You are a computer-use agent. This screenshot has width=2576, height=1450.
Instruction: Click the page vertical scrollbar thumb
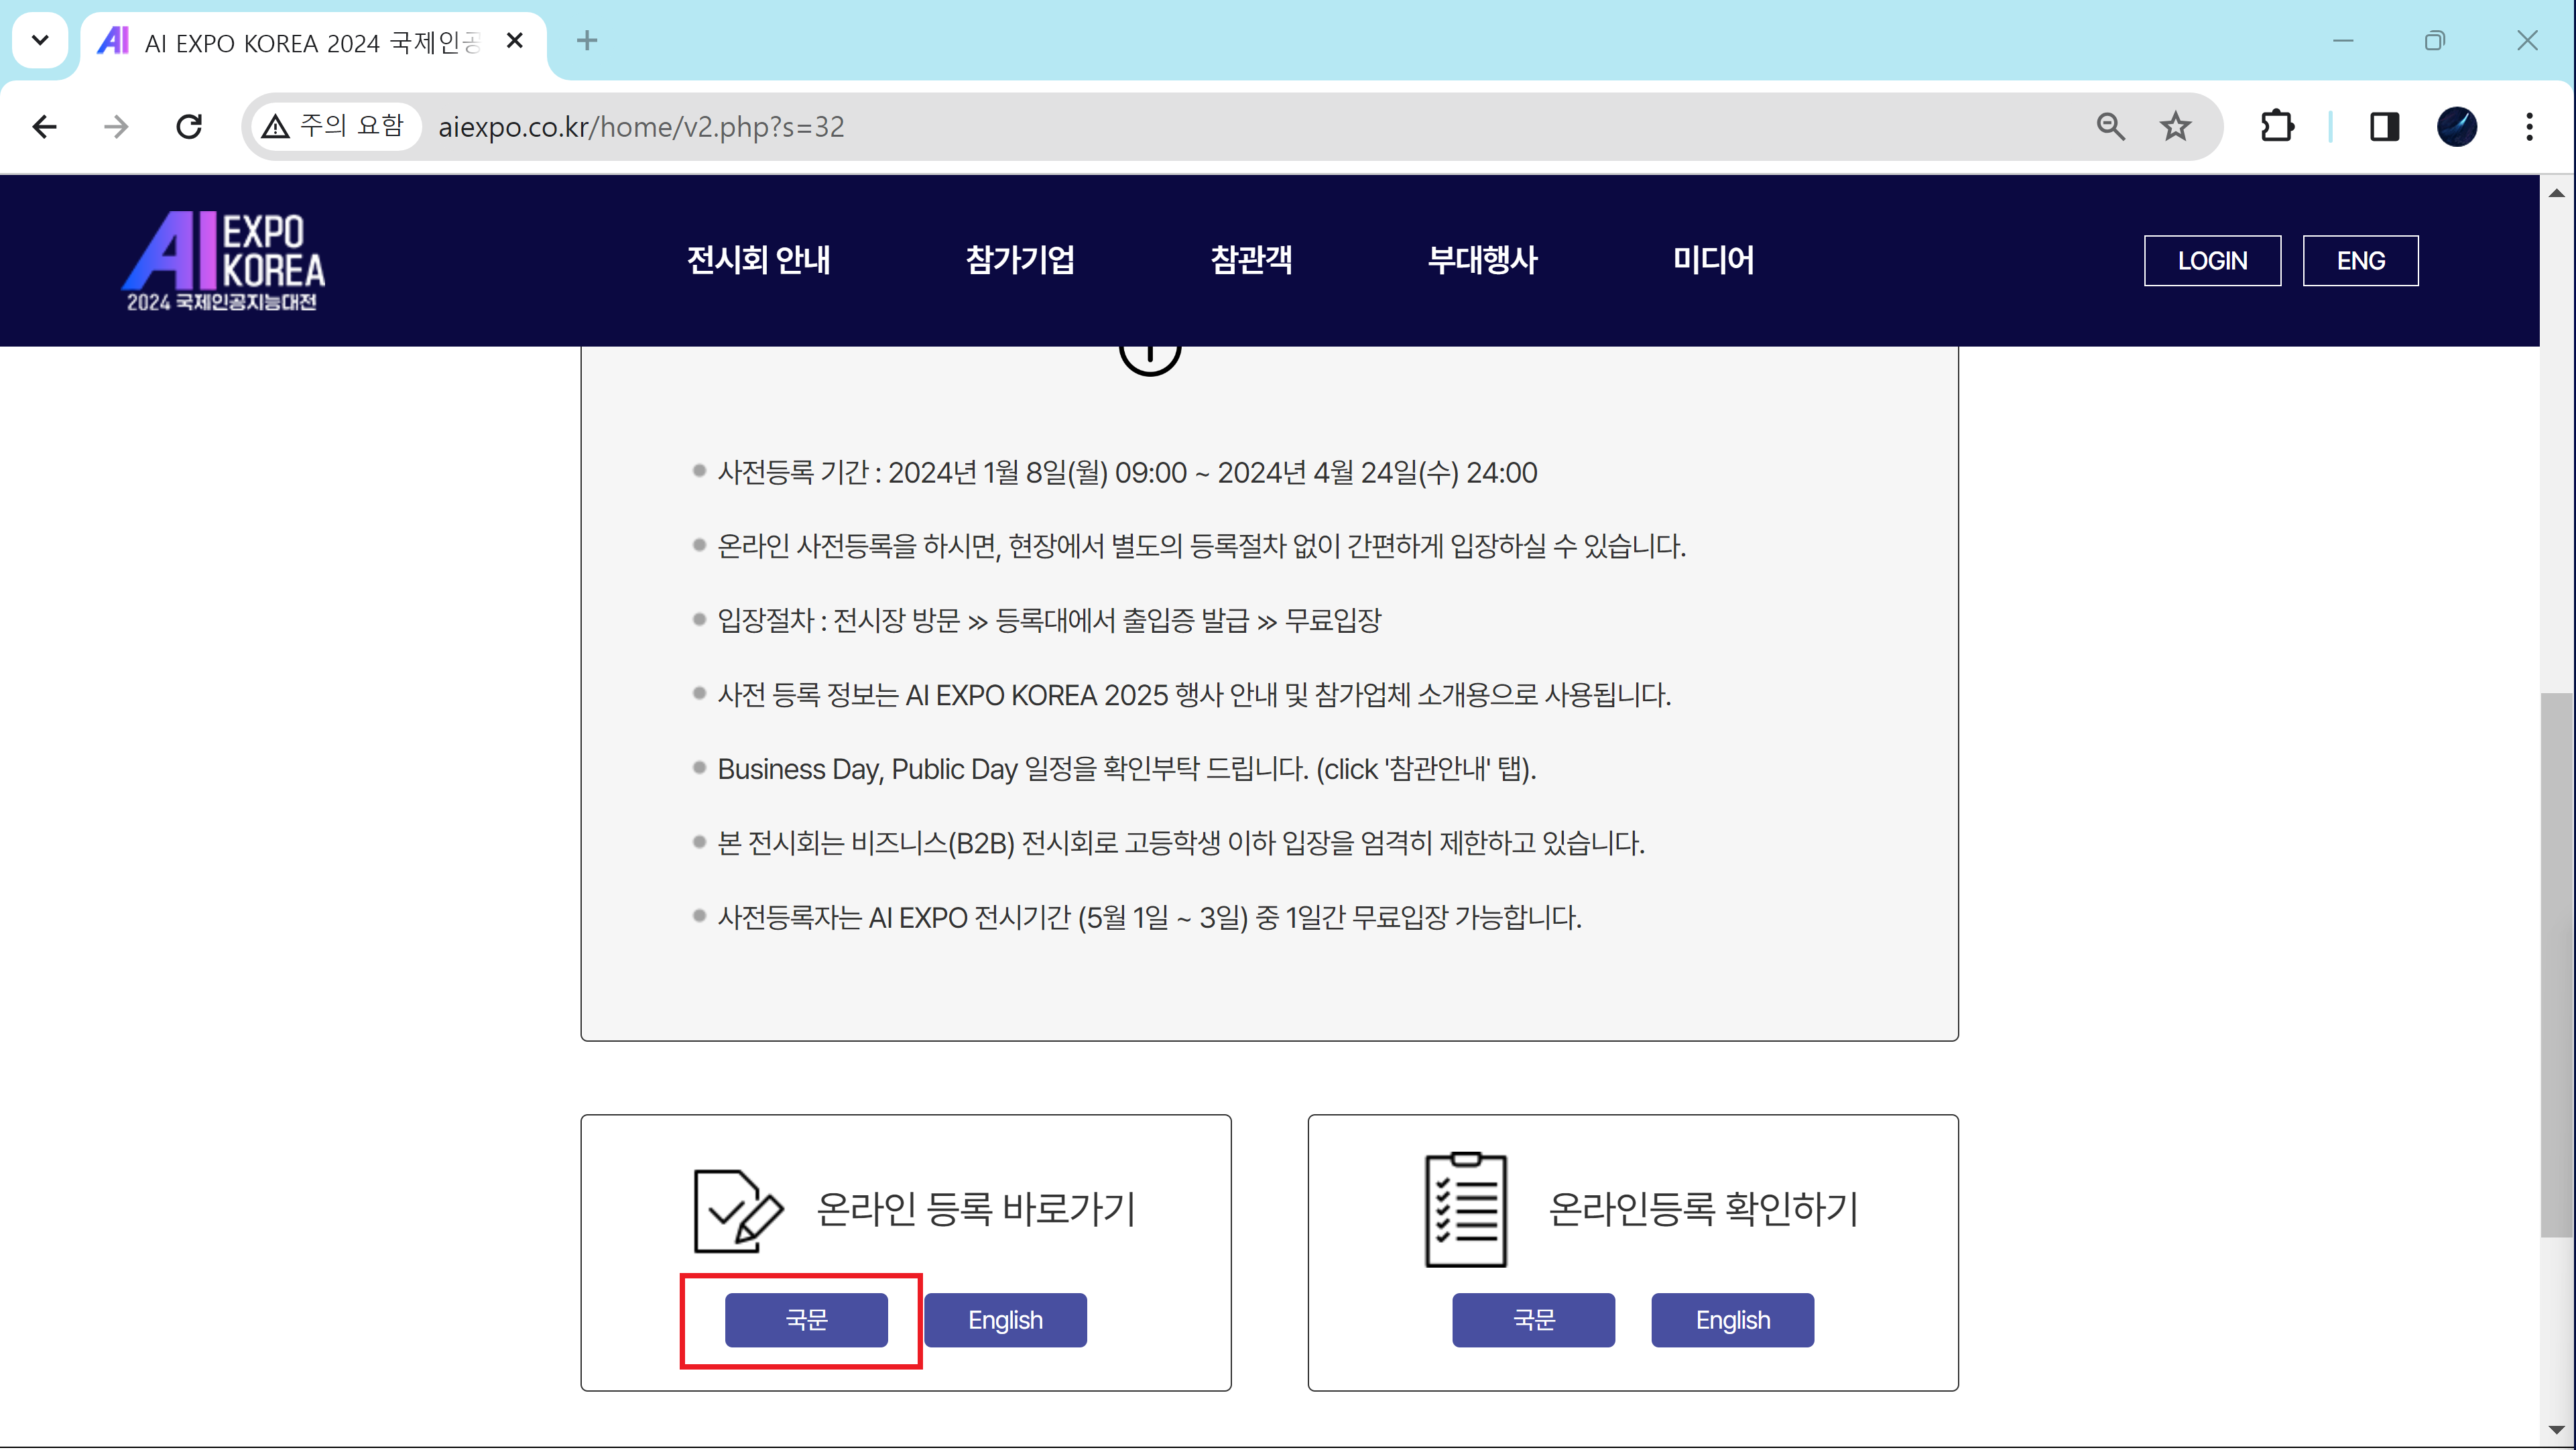(2556, 964)
